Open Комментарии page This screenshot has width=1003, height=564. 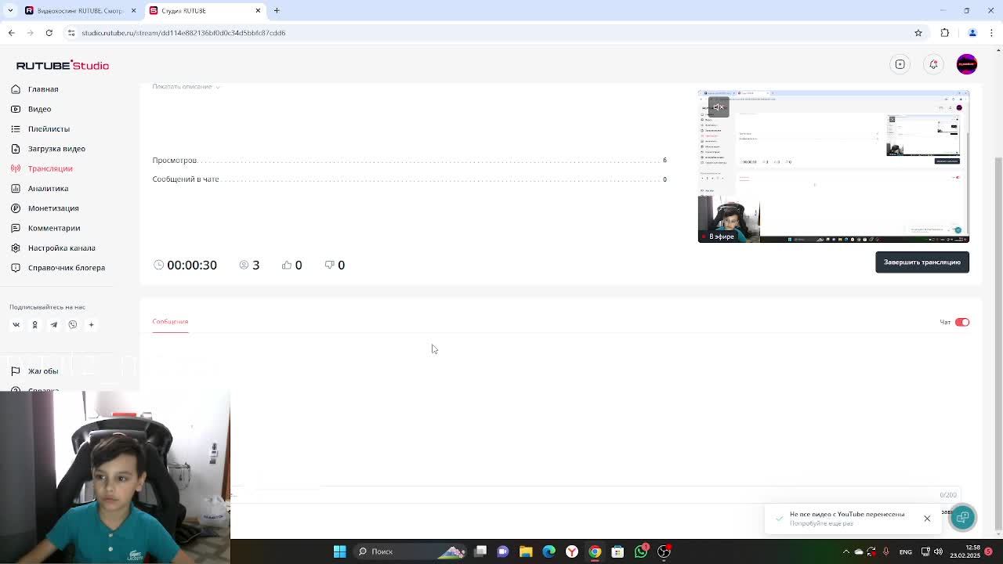click(x=46, y=228)
